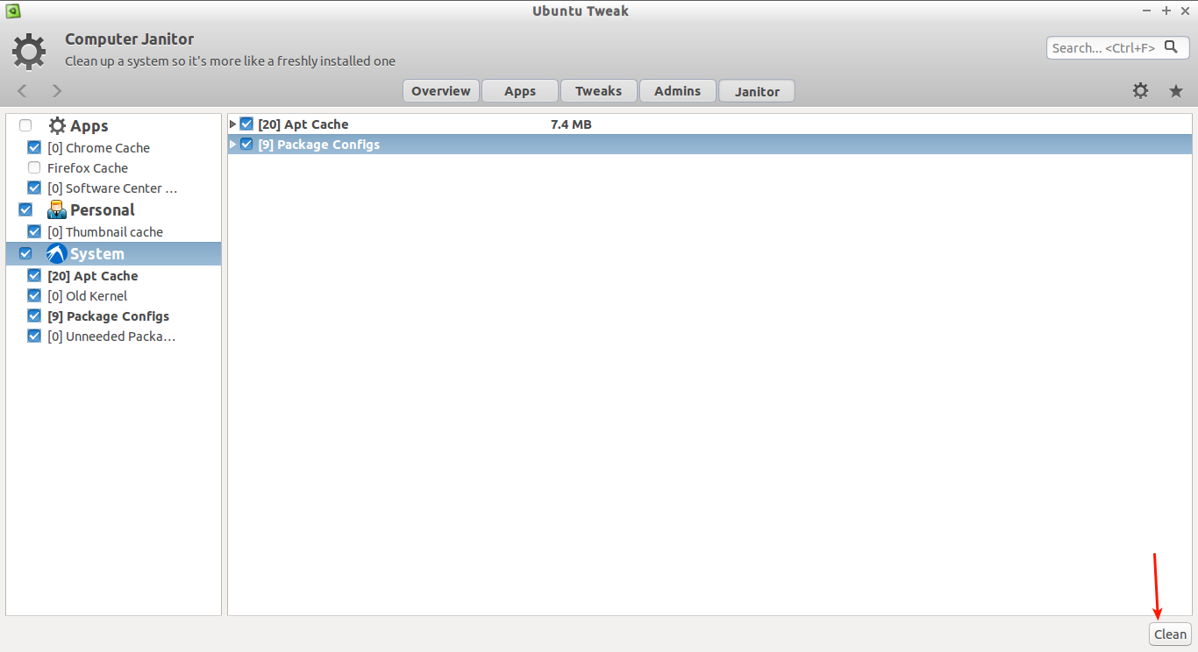The width and height of the screenshot is (1198, 652).
Task: Click the forward navigation arrow
Action: click(x=57, y=91)
